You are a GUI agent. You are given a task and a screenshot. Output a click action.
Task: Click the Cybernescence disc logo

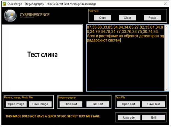pyautogui.click(x=10, y=16)
